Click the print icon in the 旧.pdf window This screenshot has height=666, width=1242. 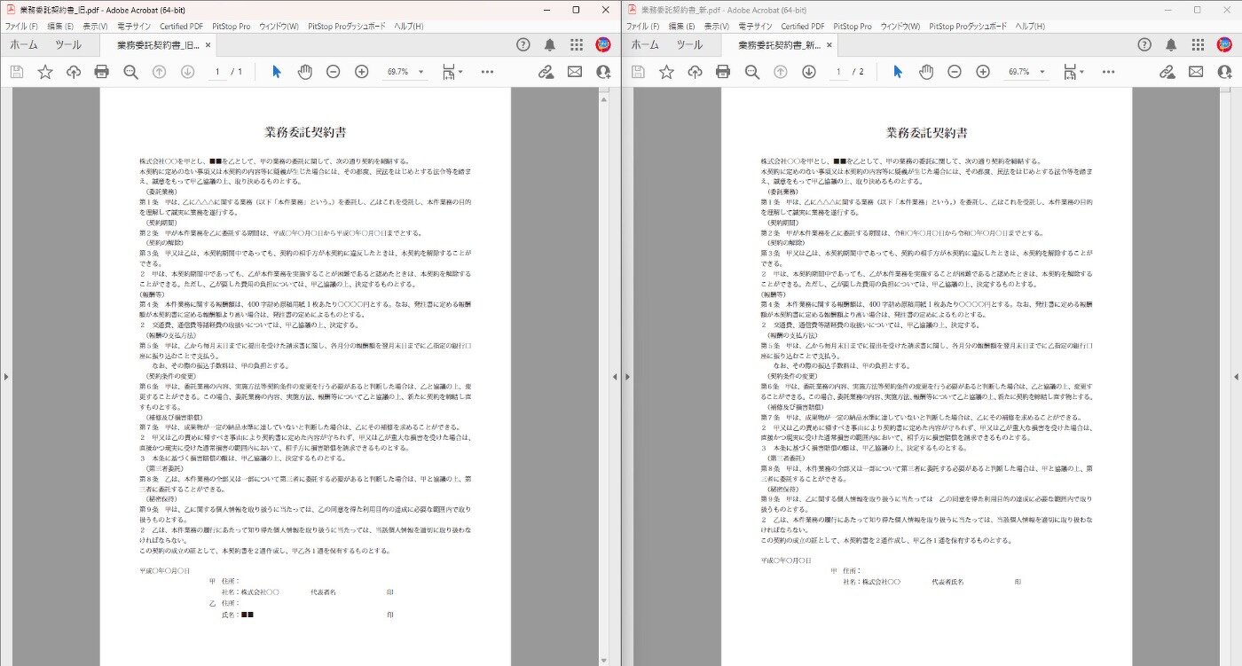102,72
